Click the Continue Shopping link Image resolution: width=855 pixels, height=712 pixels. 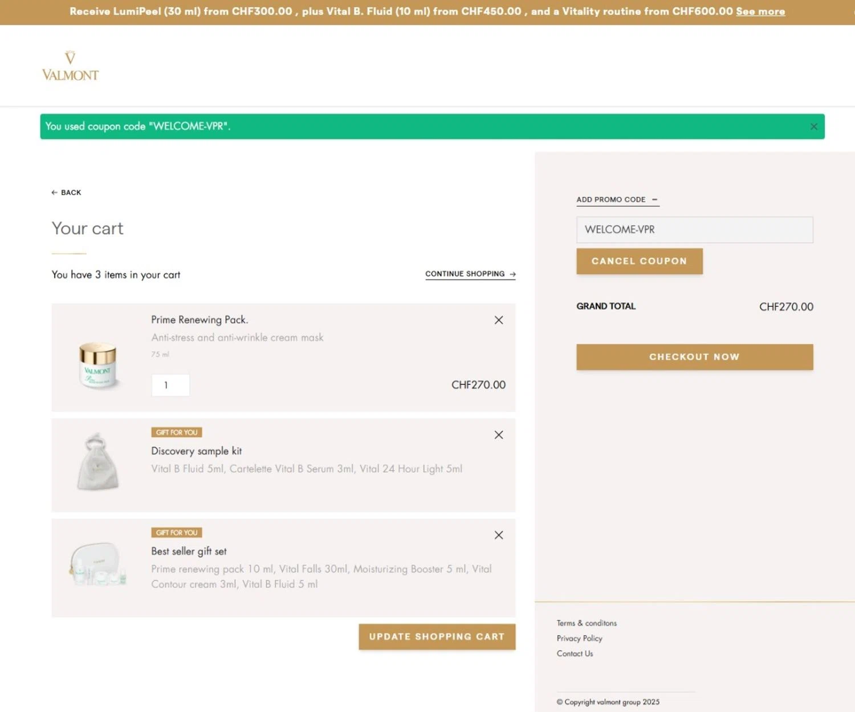click(x=470, y=274)
